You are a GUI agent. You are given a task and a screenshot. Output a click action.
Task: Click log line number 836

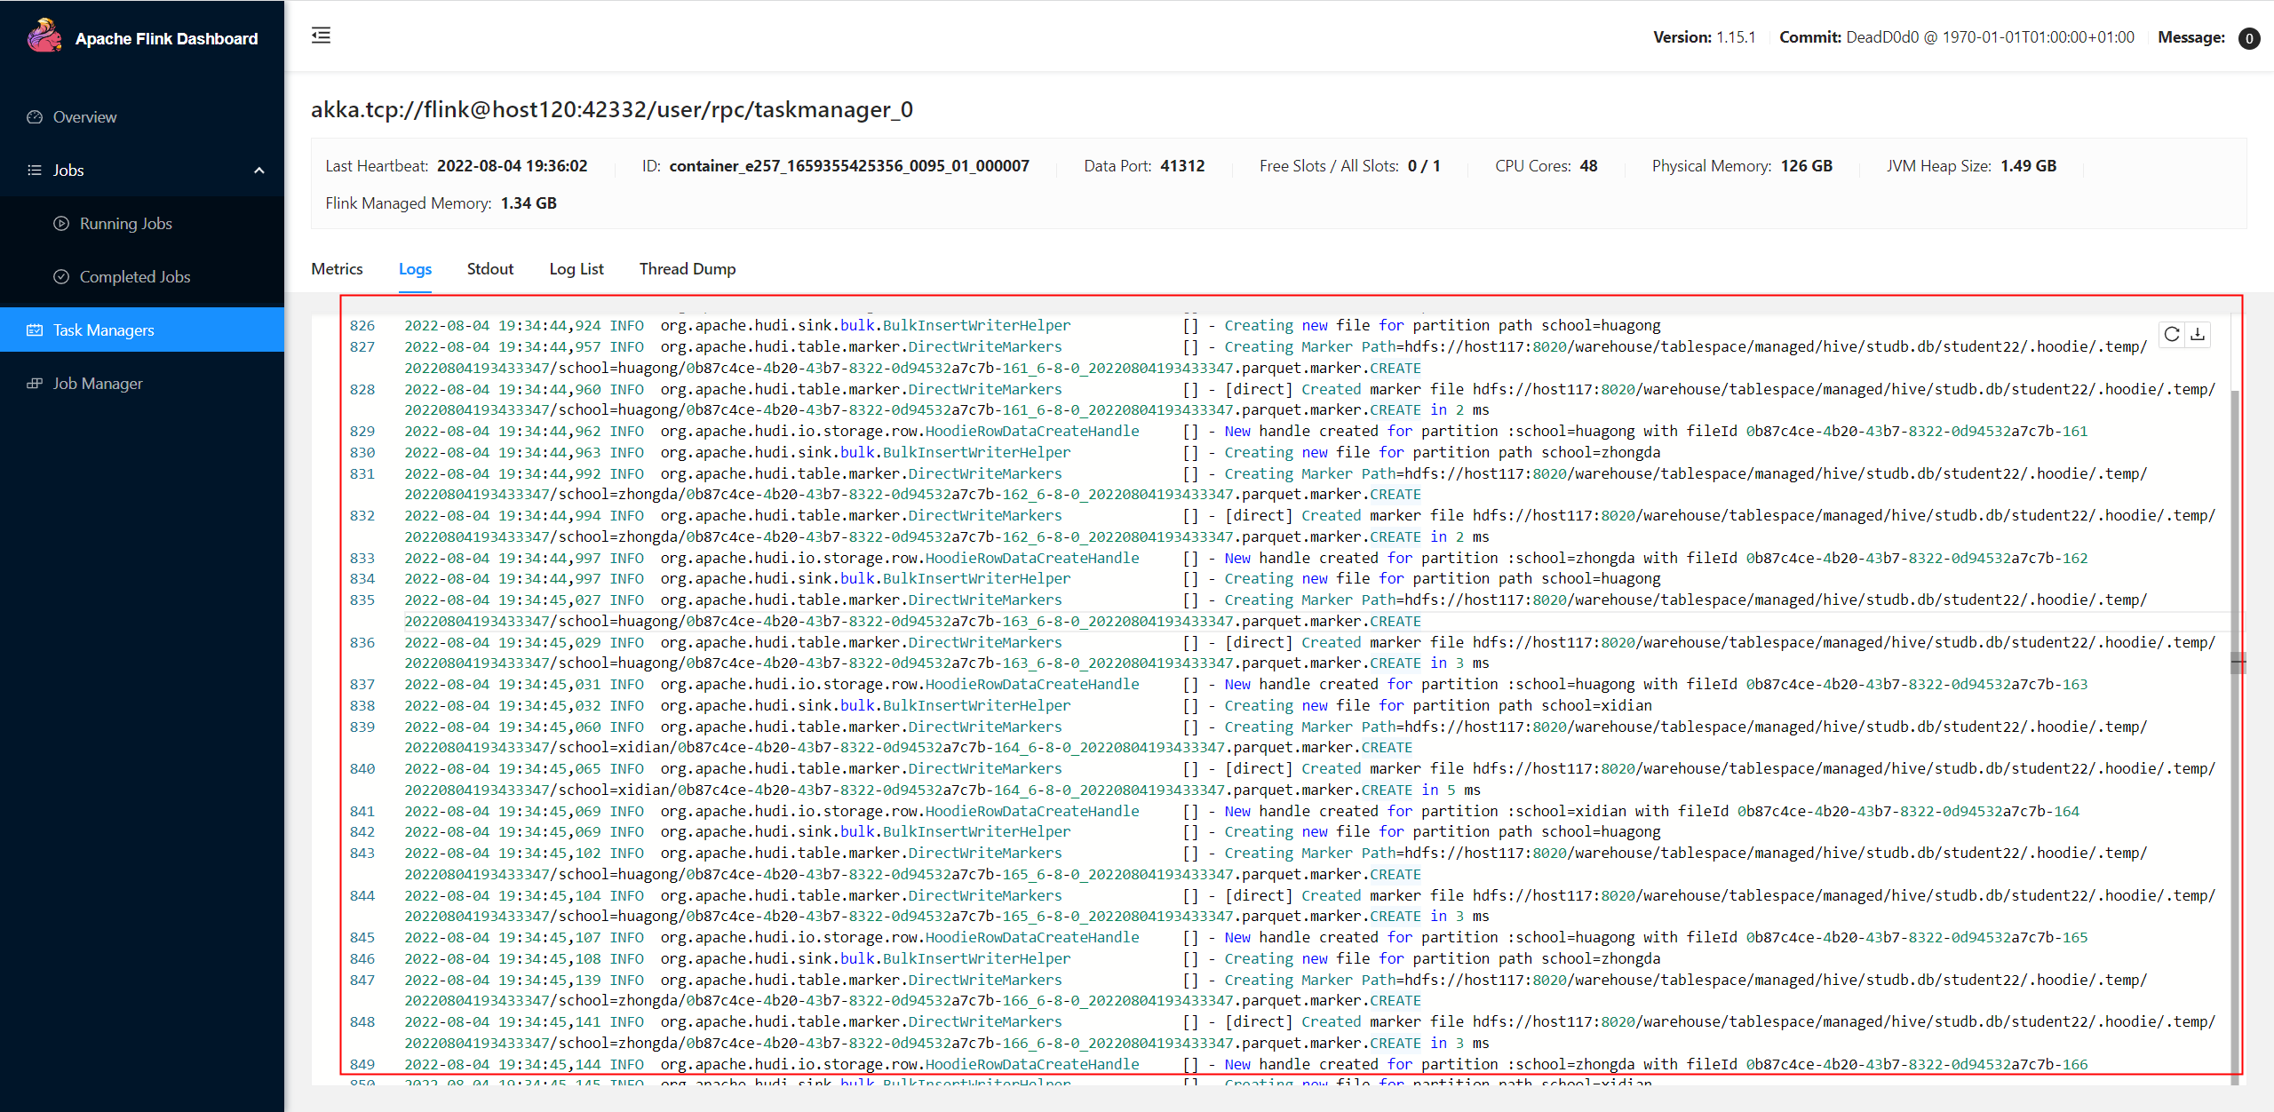pyautogui.click(x=362, y=642)
